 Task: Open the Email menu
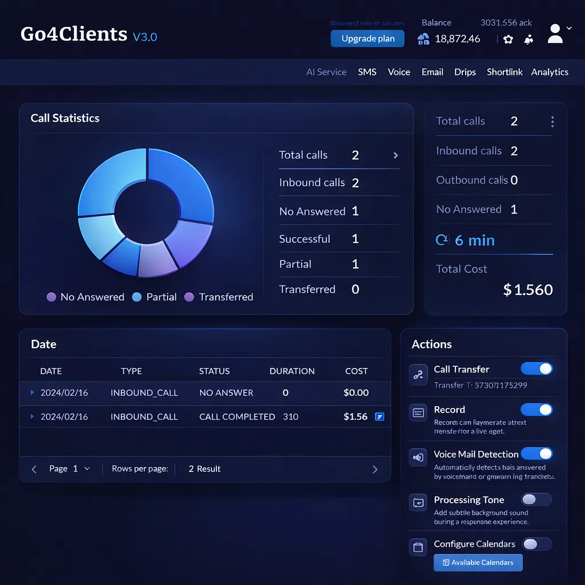(x=432, y=72)
